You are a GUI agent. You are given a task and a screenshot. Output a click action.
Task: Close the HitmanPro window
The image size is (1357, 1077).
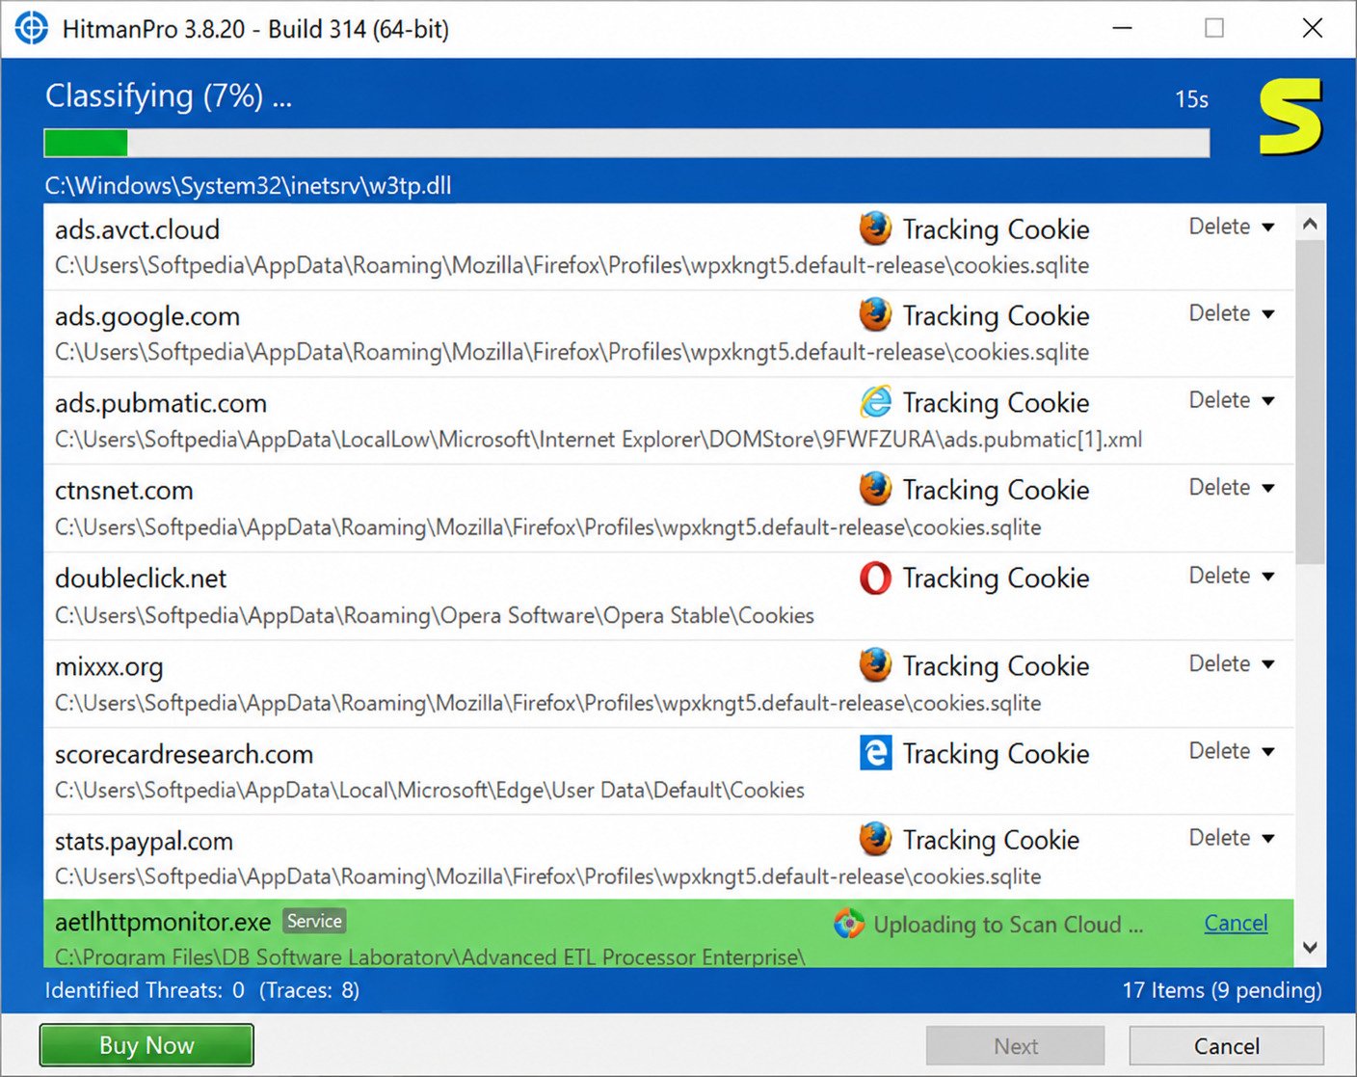tap(1312, 28)
